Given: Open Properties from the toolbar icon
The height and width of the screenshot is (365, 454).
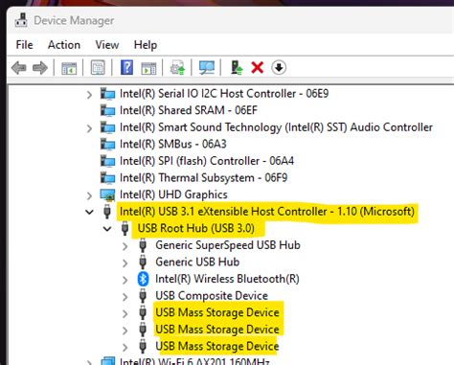Looking at the screenshot, I should click(98, 68).
